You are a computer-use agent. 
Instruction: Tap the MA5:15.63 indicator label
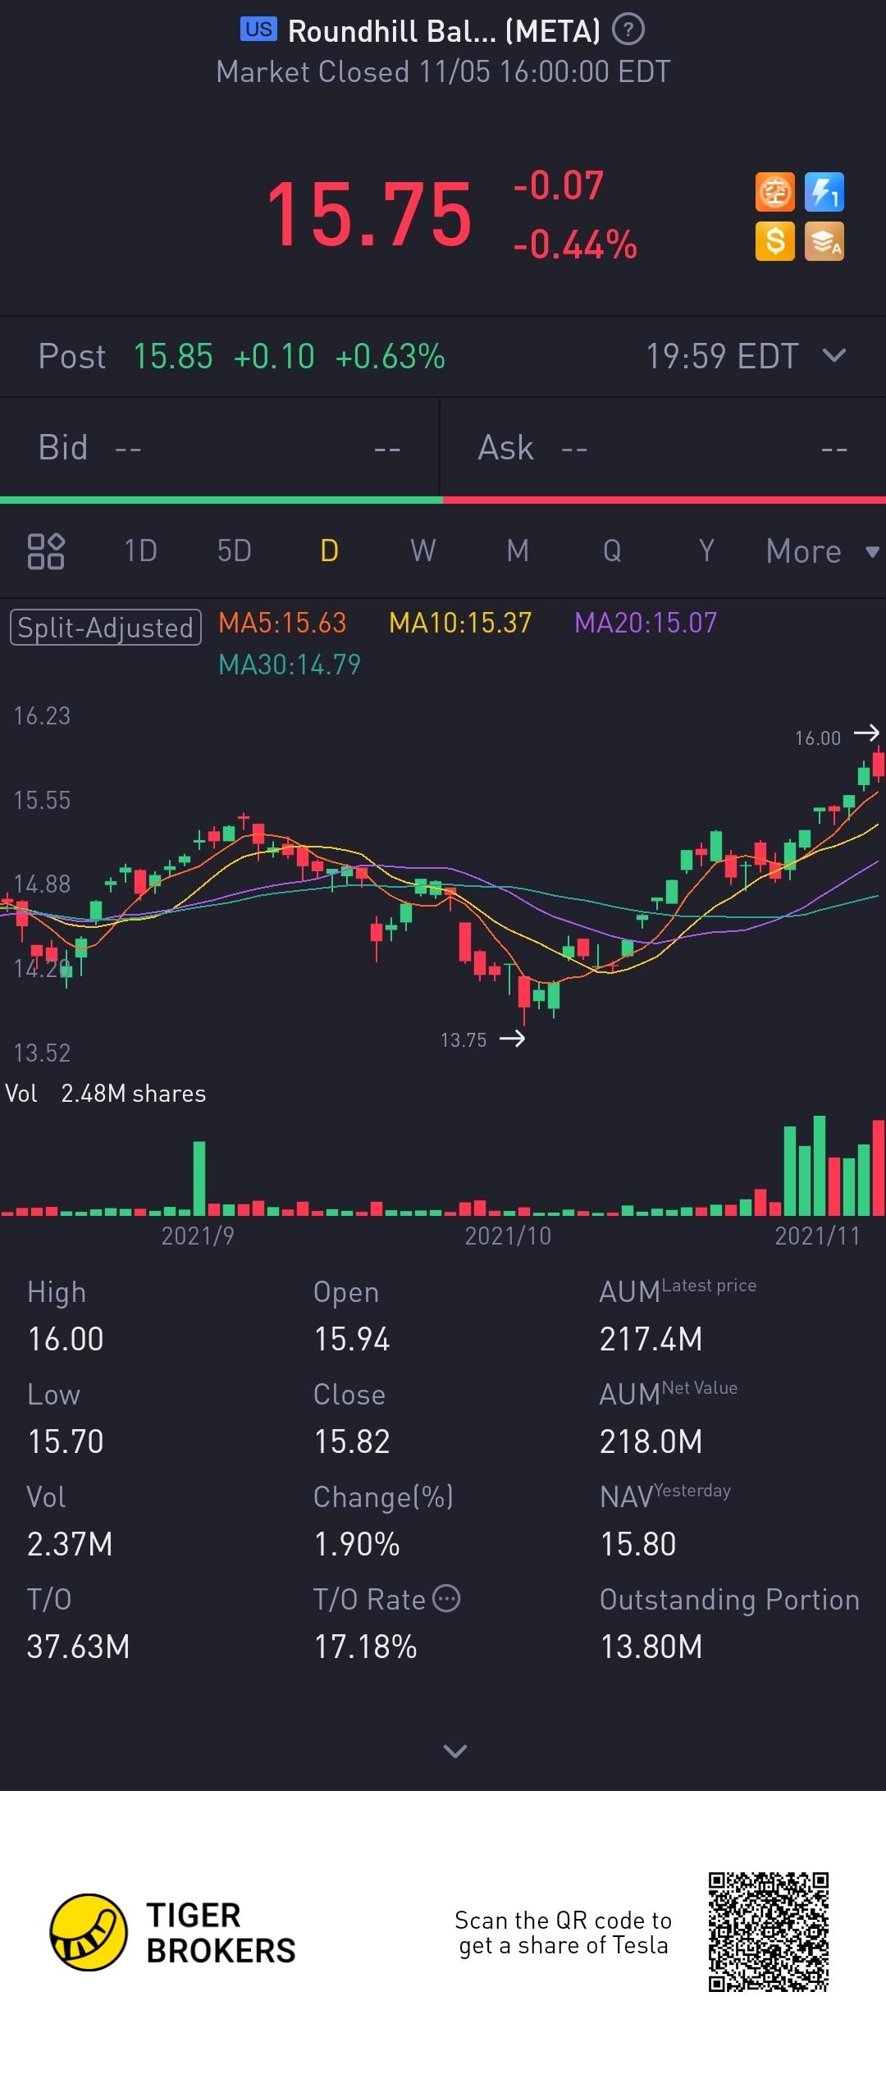click(x=282, y=623)
